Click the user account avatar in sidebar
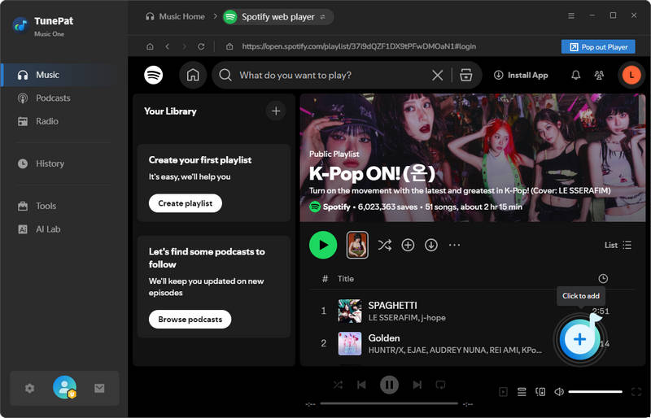The height and width of the screenshot is (418, 651). [65, 387]
